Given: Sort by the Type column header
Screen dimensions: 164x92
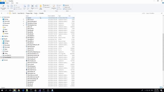Looking at the screenshot, I should pyautogui.click(x=63, y=16).
